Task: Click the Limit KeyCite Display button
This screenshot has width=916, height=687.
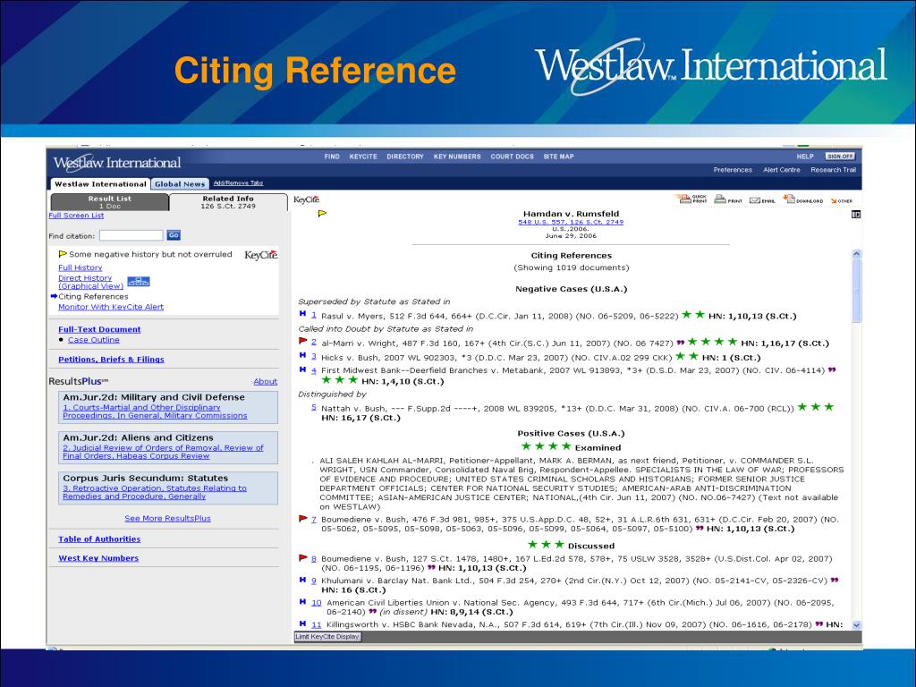Action: click(x=327, y=637)
